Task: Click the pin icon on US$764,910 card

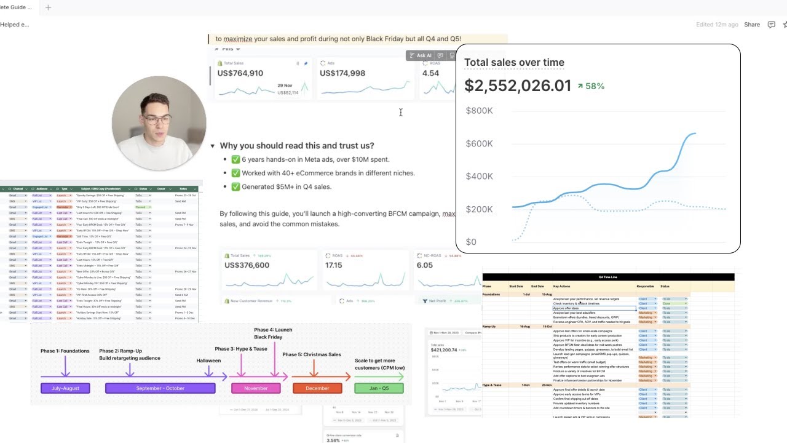Action: click(x=306, y=63)
